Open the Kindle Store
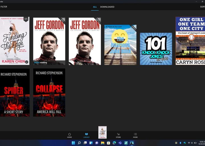 coord(118,135)
